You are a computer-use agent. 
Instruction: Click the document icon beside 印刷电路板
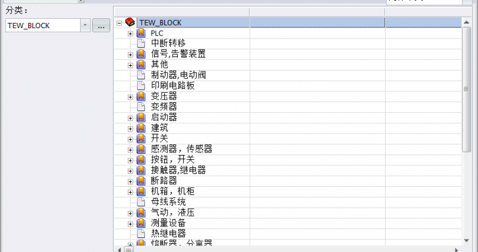tap(141, 85)
